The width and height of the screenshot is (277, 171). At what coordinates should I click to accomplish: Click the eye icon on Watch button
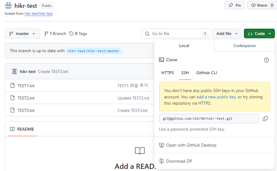[253, 5]
